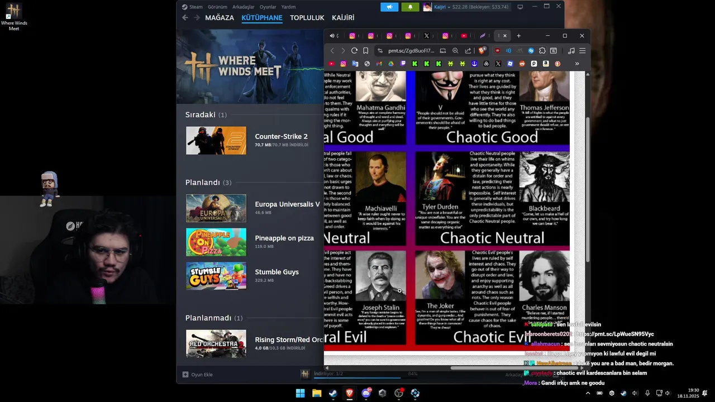Switch to MAĞAZA tab
The image size is (715, 402).
pos(220,18)
